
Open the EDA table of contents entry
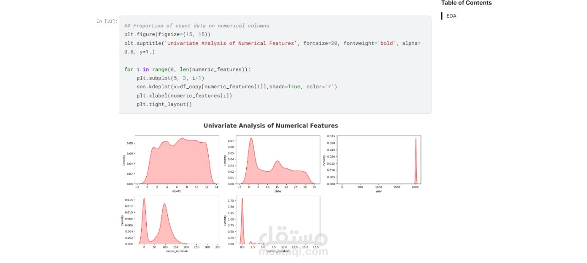(451, 16)
